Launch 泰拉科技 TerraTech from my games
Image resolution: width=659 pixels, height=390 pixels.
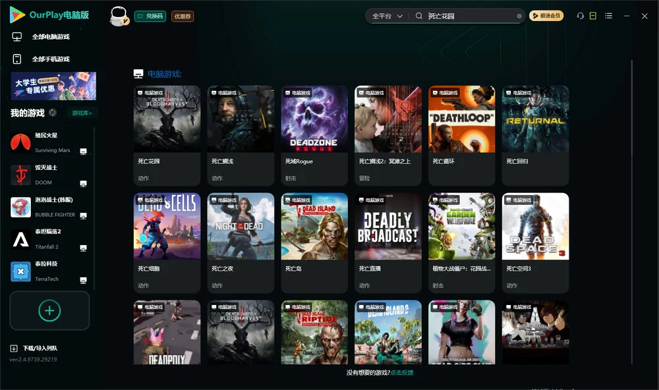(x=49, y=271)
